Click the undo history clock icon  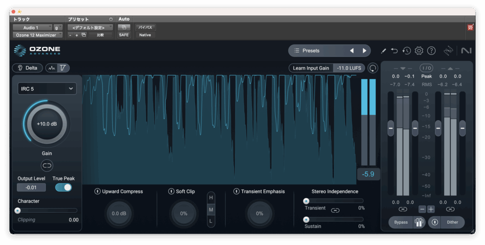(x=406, y=51)
